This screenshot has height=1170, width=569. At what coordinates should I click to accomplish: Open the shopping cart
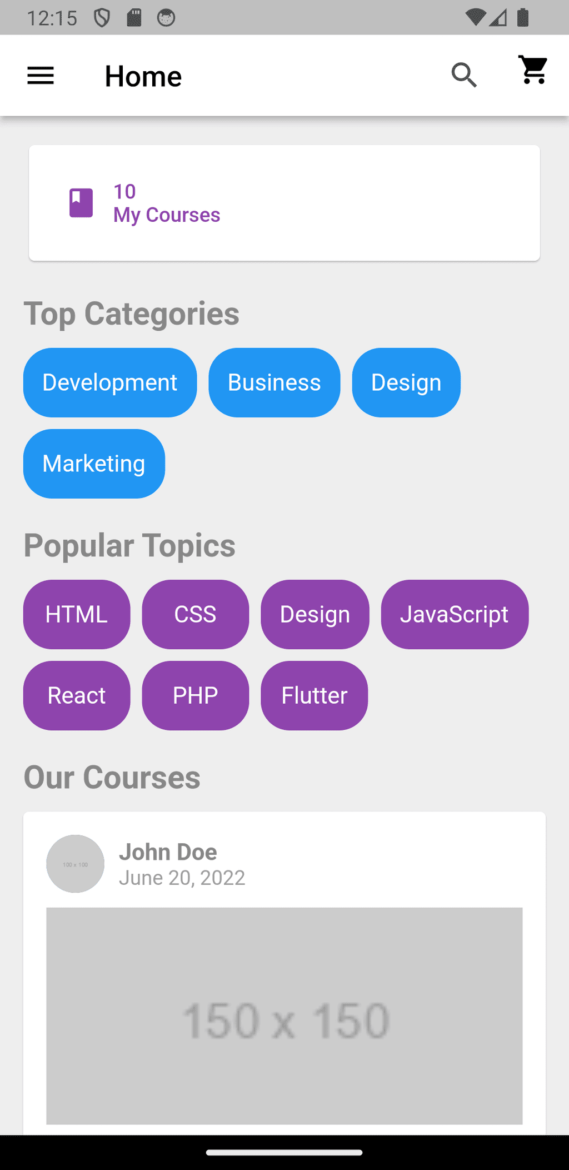point(533,70)
